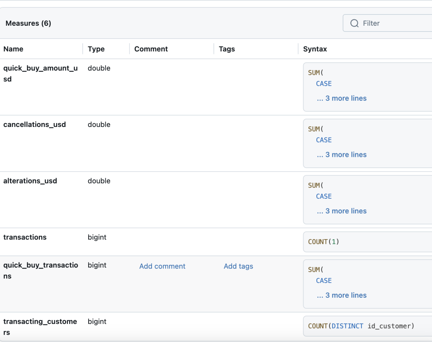Select the quick_buy_amount_usd measure name
Screen dimensions: 432x342
tap(40, 73)
